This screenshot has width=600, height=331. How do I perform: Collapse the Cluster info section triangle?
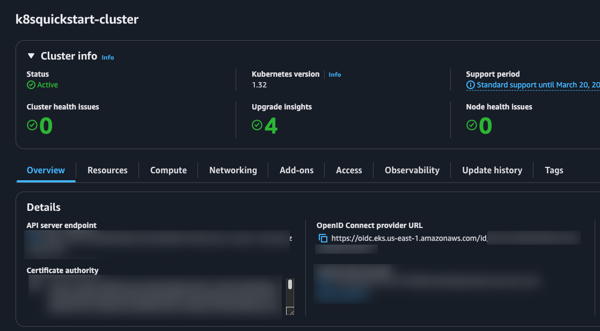coord(31,56)
